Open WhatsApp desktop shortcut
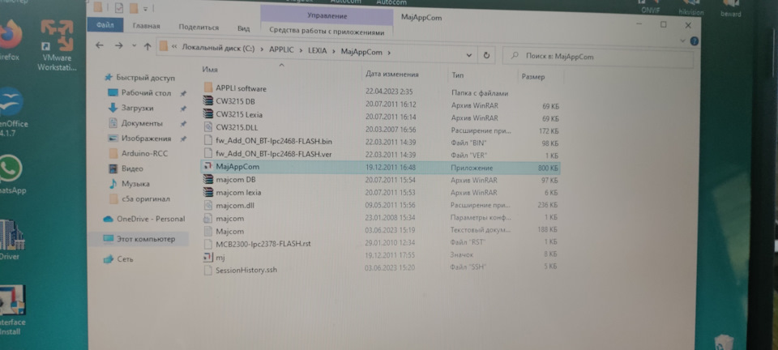Screen dimensions: 778x350 click(11, 174)
